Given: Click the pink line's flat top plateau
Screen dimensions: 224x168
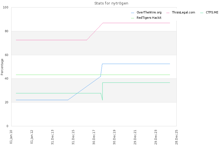Looking at the screenshot, I should 136,23.
